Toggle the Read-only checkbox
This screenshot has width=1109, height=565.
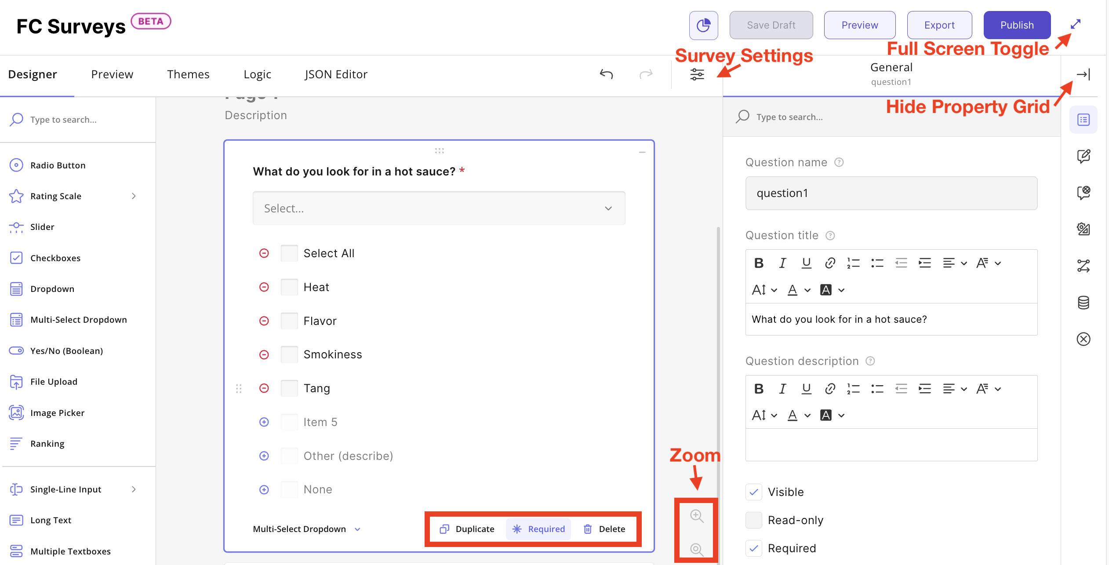(x=754, y=520)
